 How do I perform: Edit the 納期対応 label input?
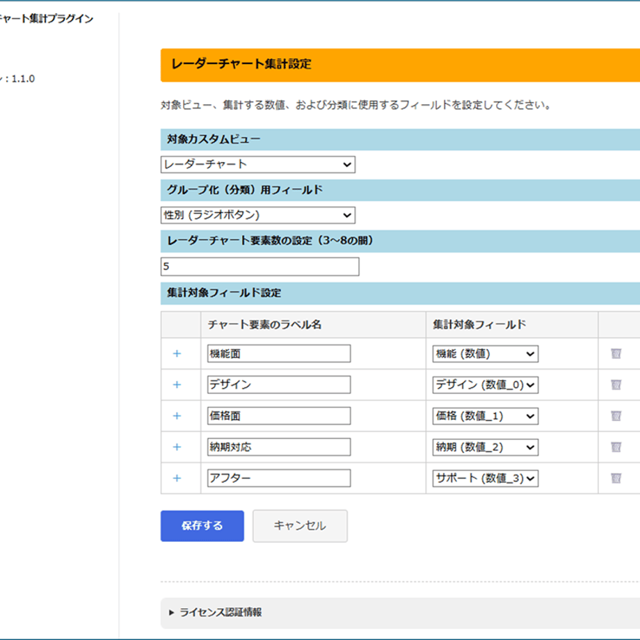(x=279, y=447)
